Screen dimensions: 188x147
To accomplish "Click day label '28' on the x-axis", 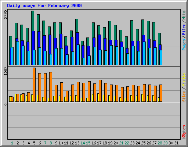I will 160,143.
